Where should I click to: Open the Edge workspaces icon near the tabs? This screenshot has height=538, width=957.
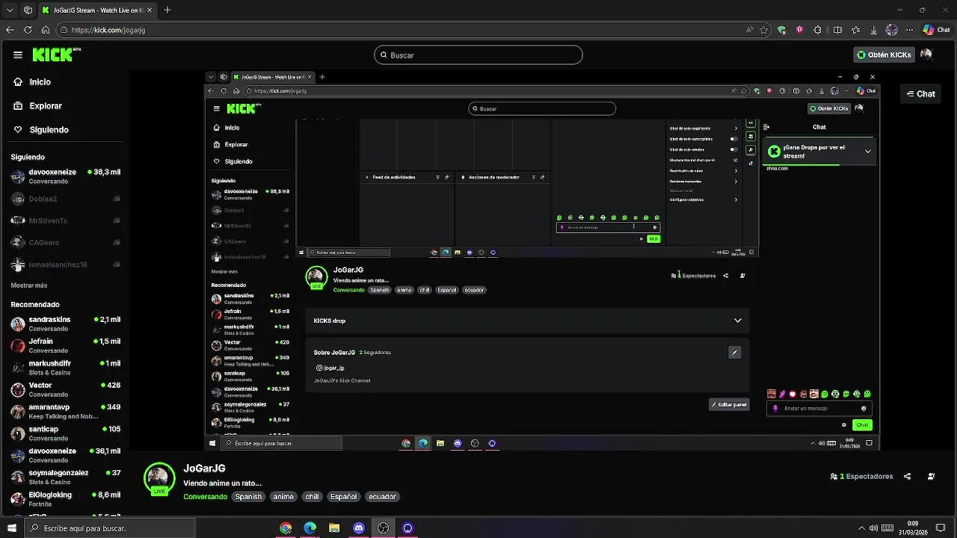click(28, 10)
